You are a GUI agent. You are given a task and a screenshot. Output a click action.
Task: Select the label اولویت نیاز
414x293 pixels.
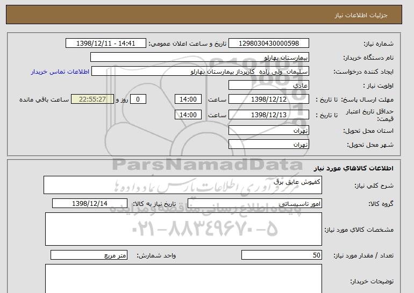(378, 85)
